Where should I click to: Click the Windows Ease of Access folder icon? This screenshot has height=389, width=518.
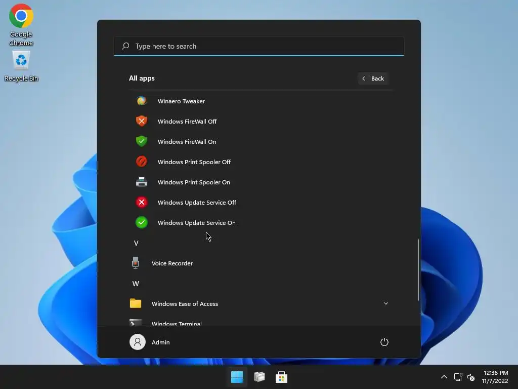pyautogui.click(x=136, y=303)
